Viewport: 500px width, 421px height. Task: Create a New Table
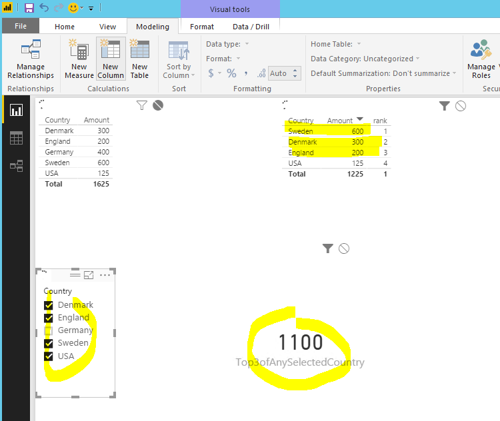(140, 59)
